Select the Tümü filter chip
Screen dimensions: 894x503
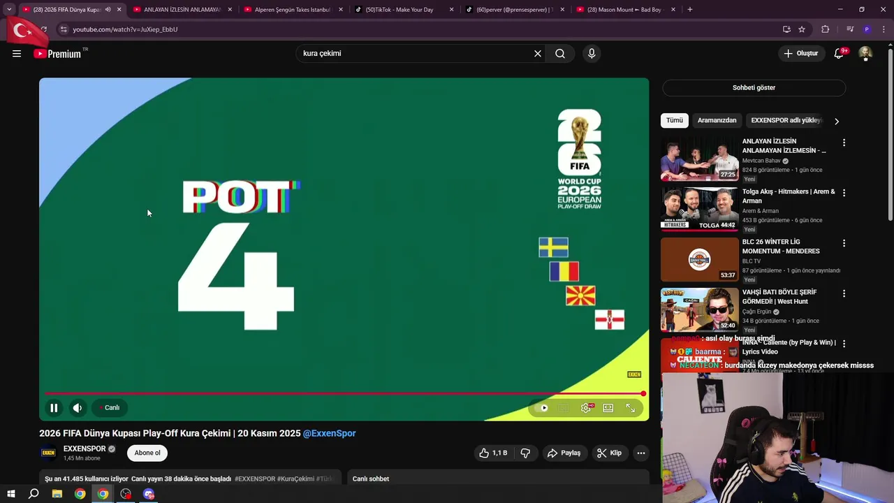[x=675, y=120]
